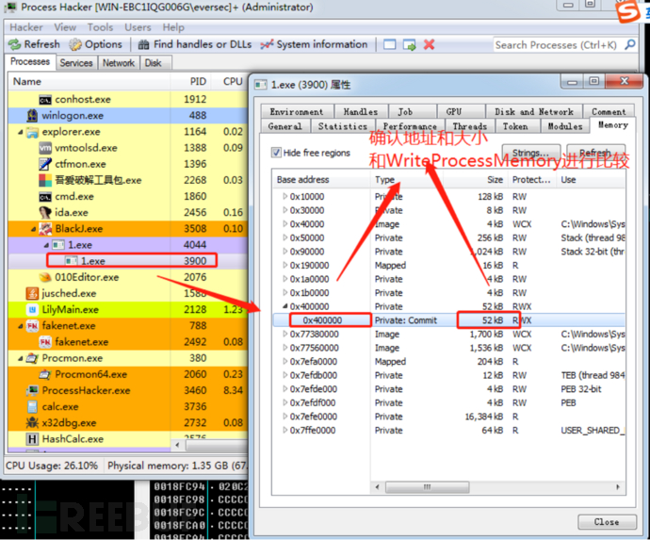The width and height of the screenshot is (650, 540).
Task: Switch to the Threads tab
Action: [x=469, y=126]
